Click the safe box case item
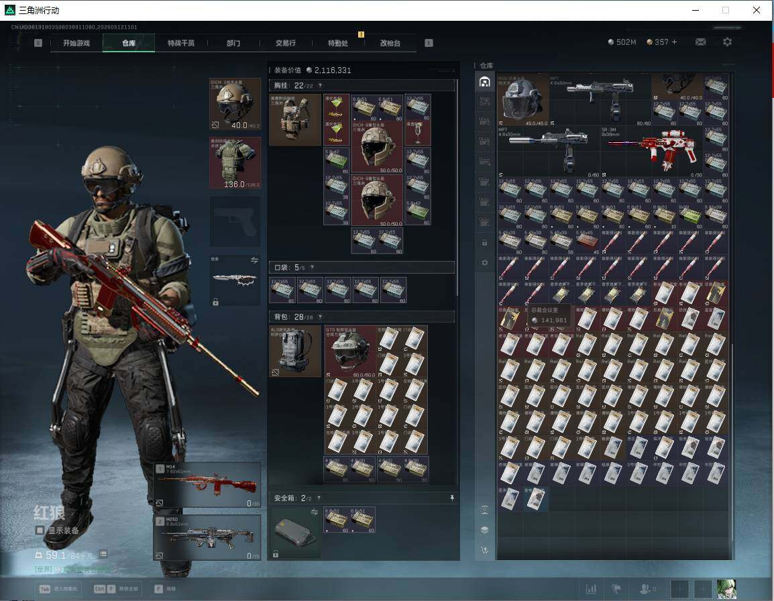Image resolution: width=774 pixels, height=601 pixels. 295,533
